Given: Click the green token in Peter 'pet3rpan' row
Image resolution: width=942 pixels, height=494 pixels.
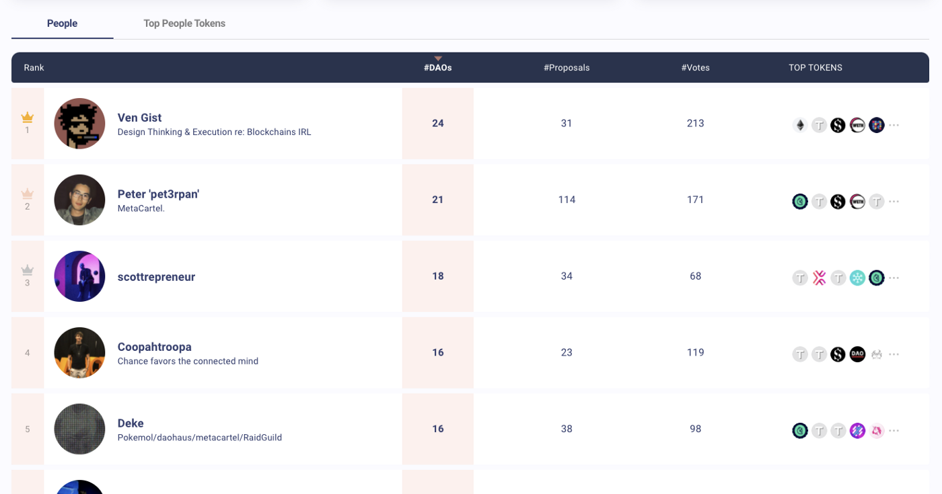Looking at the screenshot, I should 800,202.
